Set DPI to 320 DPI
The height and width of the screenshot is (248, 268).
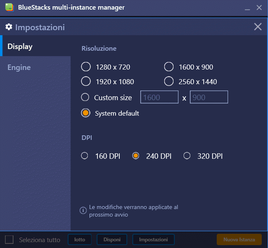pyautogui.click(x=187, y=155)
